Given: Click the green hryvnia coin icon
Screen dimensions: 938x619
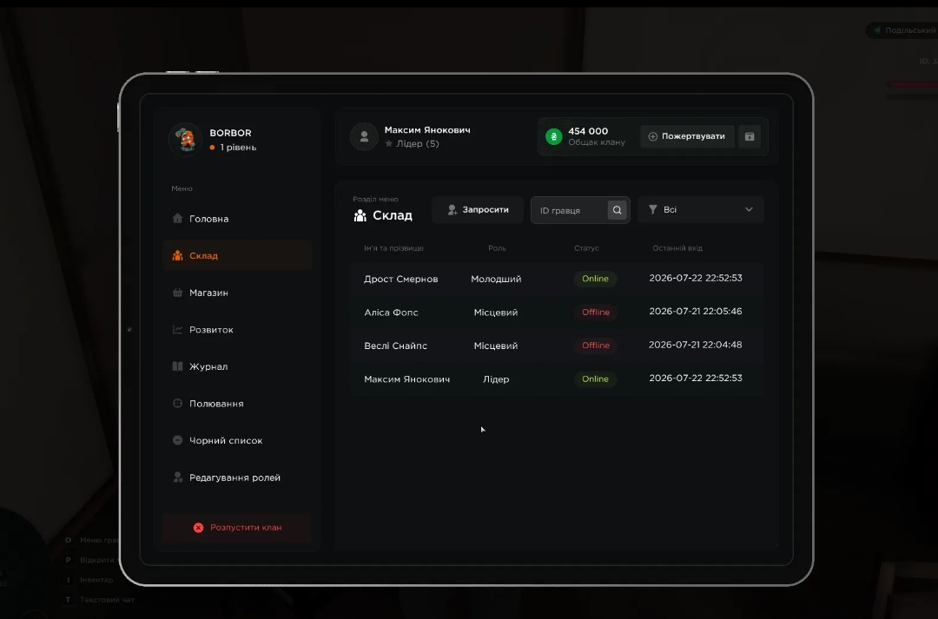Looking at the screenshot, I should coord(554,137).
